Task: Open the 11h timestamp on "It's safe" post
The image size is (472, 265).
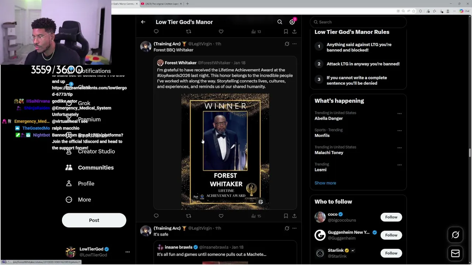Action: click(218, 228)
